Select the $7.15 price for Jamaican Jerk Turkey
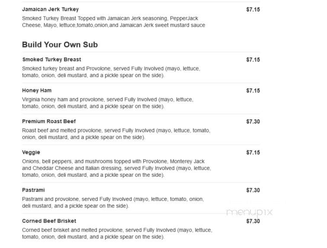The height and width of the screenshot is (248, 327). (x=253, y=10)
